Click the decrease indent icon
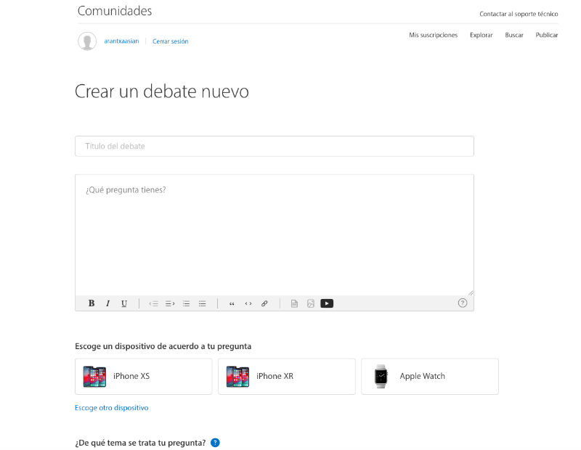The height and width of the screenshot is (450, 581). (153, 303)
